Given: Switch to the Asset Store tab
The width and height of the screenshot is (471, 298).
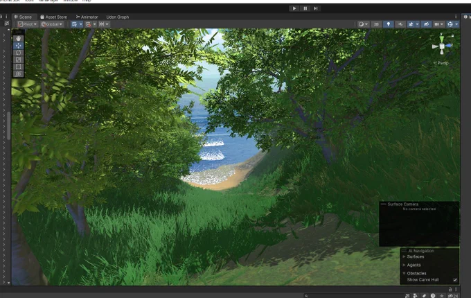Looking at the screenshot, I should click(x=54, y=17).
